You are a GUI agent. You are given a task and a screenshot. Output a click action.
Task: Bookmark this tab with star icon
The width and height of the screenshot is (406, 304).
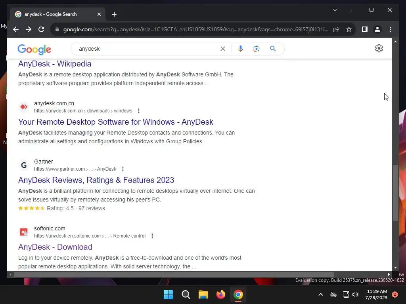click(x=349, y=29)
